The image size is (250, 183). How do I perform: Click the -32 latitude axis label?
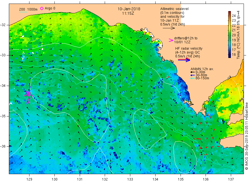[3, 25]
